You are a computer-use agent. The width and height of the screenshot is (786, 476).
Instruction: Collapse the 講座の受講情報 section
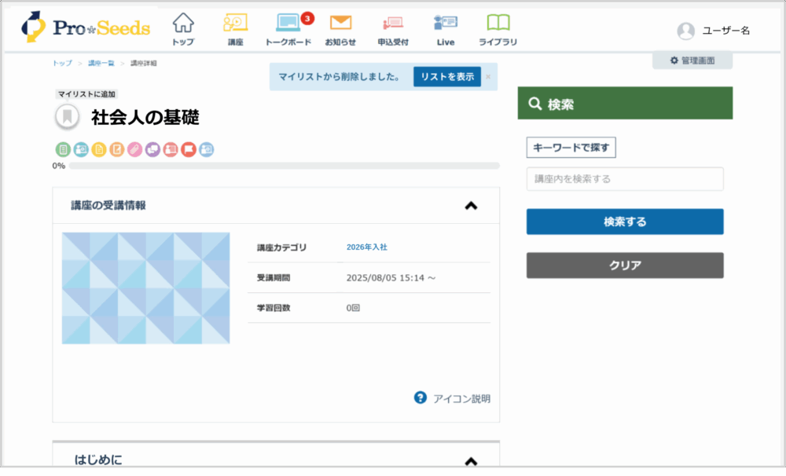click(471, 206)
